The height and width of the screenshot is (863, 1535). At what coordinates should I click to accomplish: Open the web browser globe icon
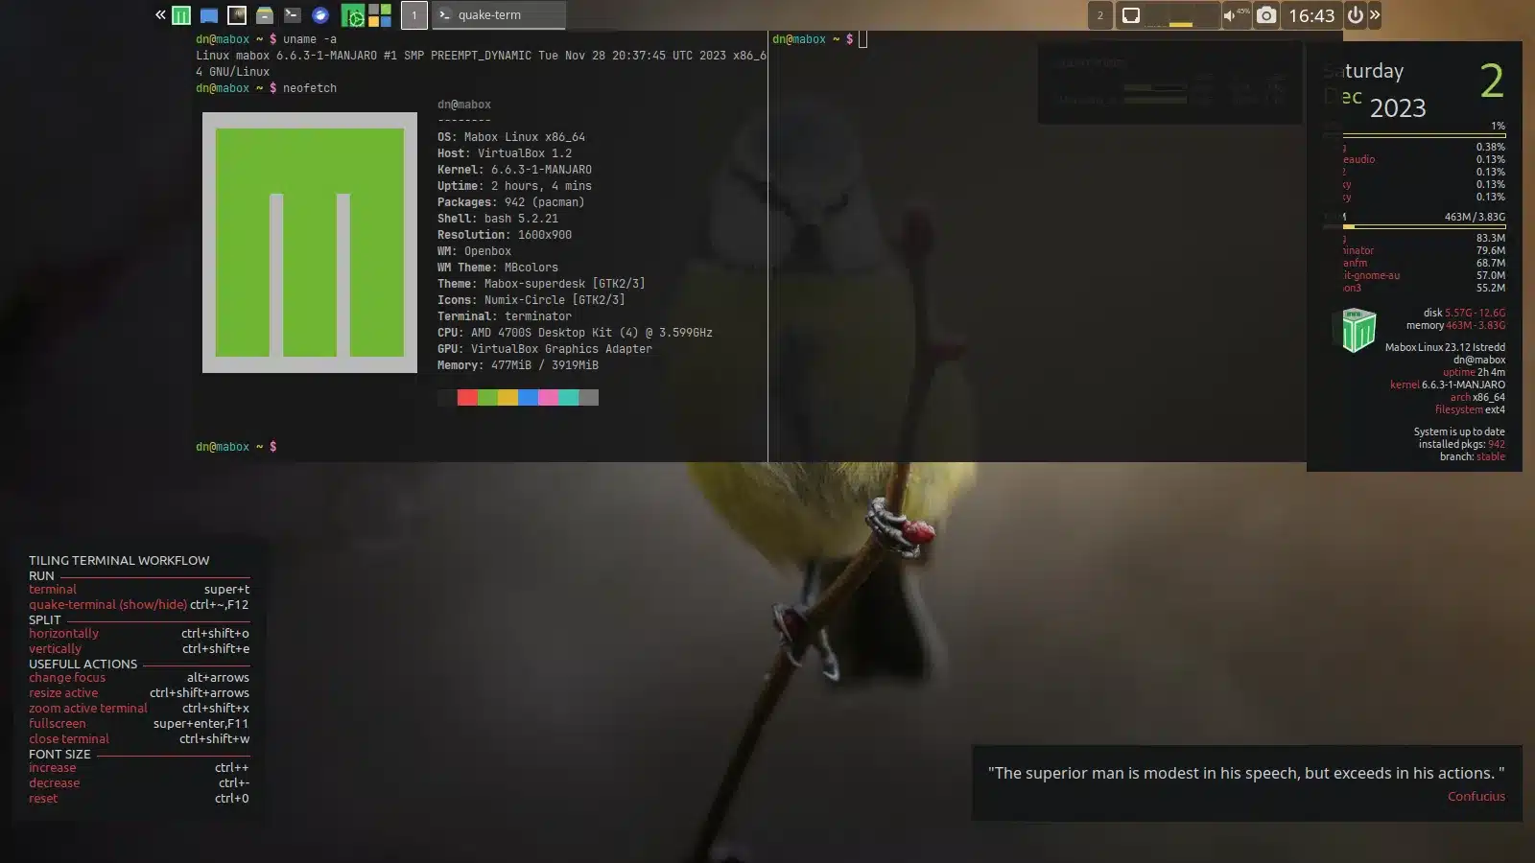click(320, 15)
